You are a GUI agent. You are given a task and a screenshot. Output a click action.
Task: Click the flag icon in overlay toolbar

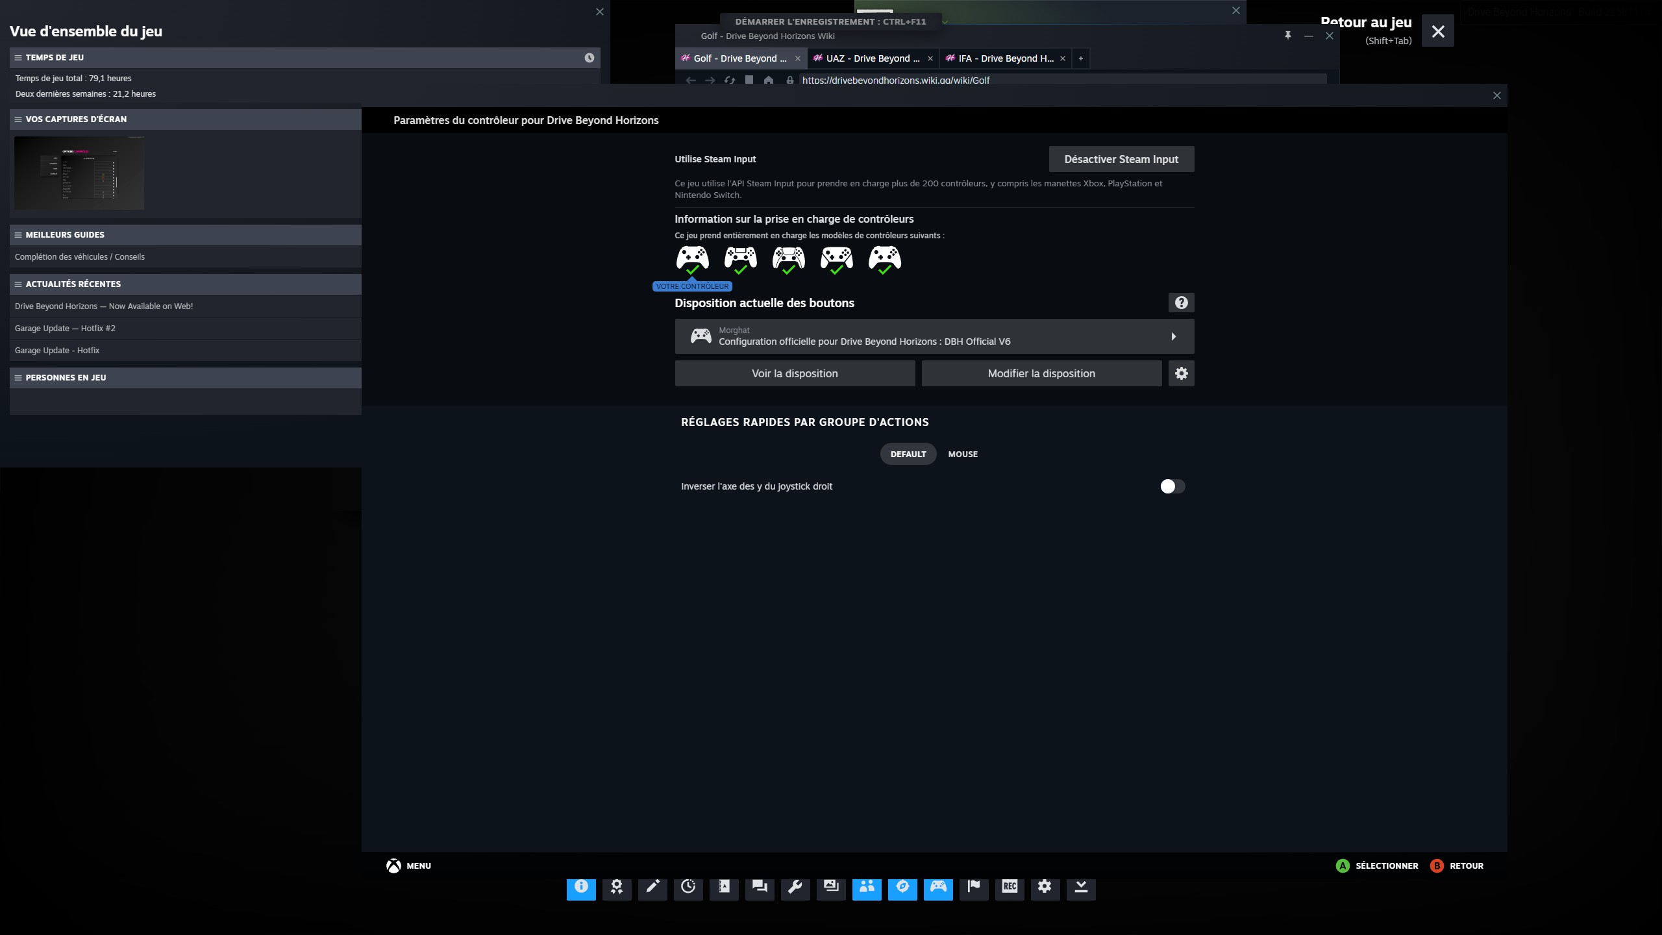pyautogui.click(x=974, y=887)
